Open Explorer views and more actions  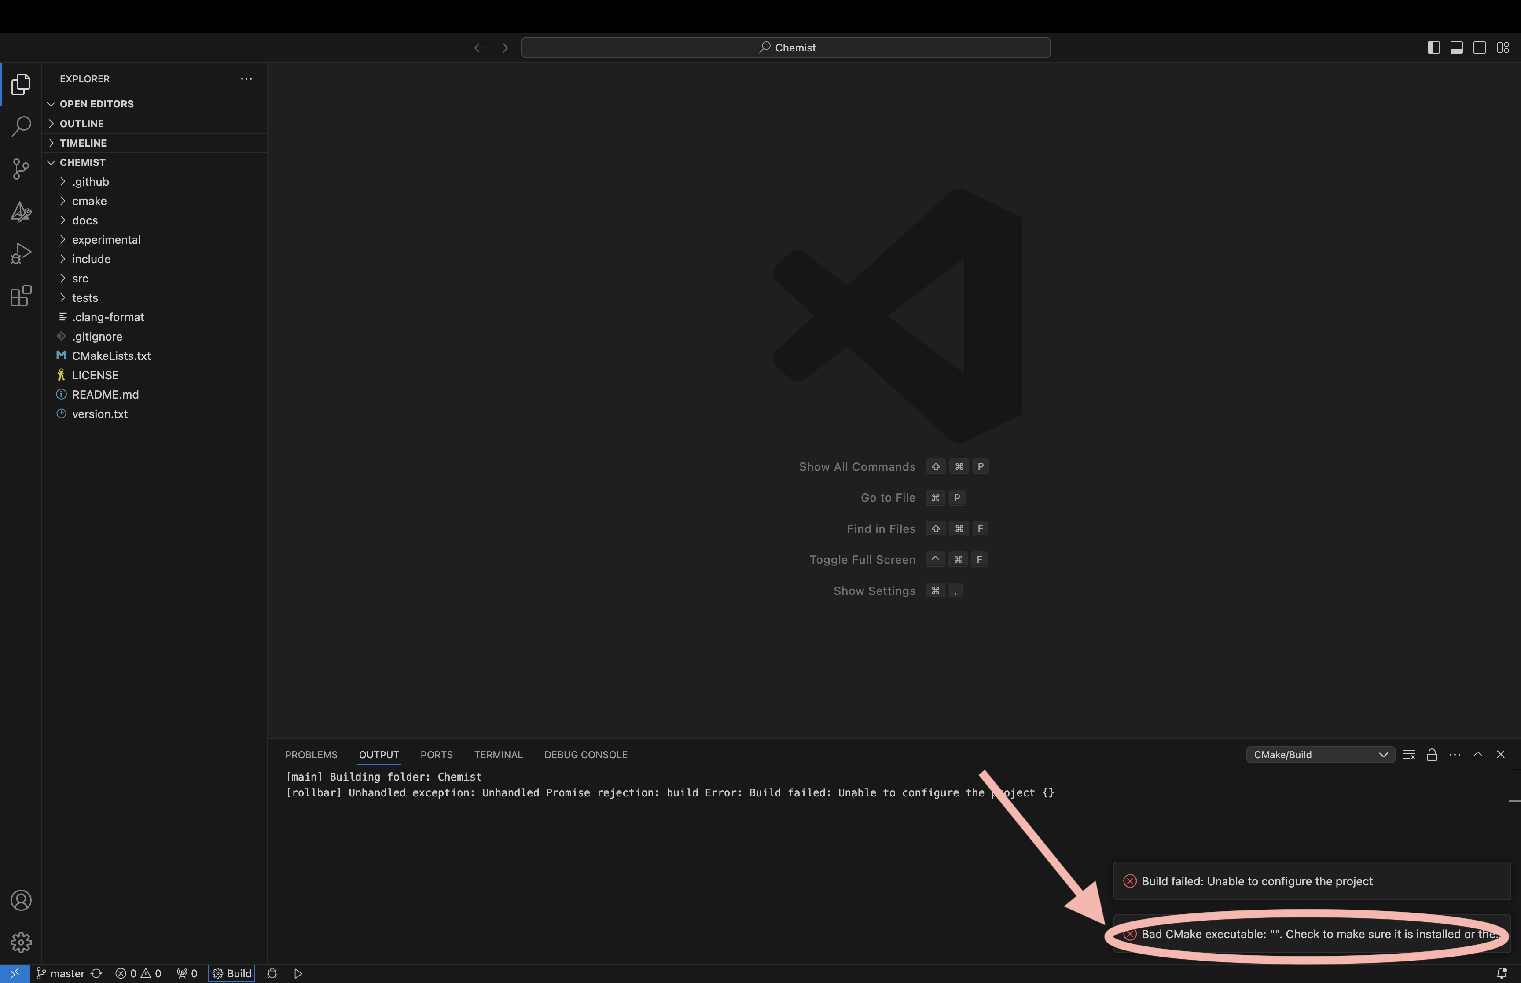click(x=246, y=78)
